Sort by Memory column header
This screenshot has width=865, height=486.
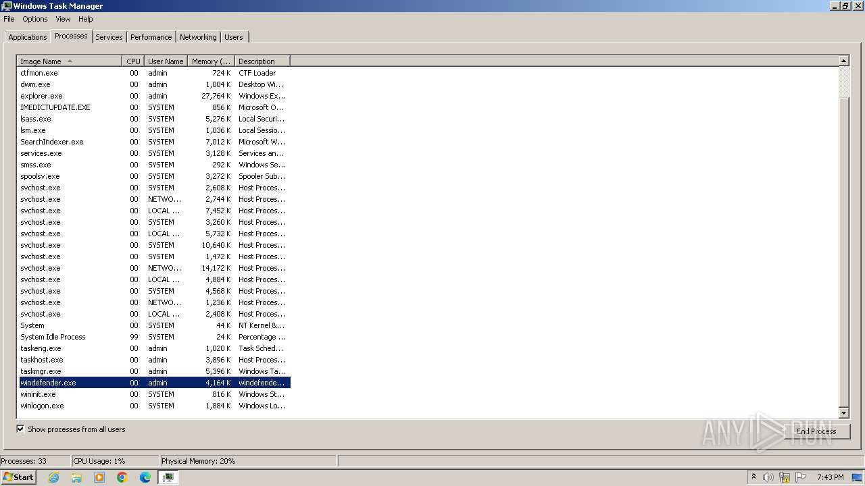tap(212, 61)
